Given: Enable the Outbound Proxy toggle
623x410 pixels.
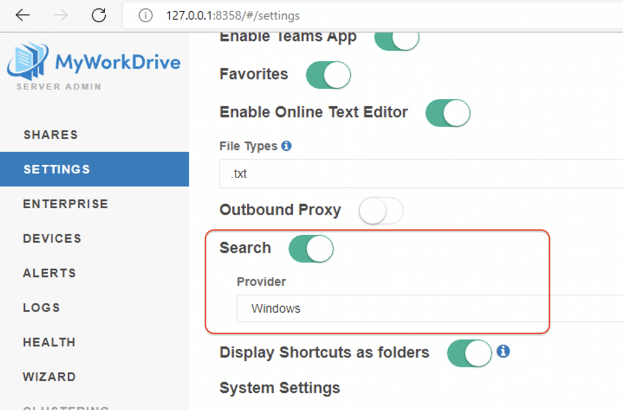Looking at the screenshot, I should click(380, 211).
